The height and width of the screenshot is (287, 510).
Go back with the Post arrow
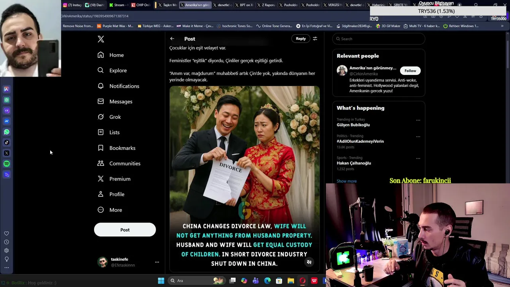click(172, 39)
